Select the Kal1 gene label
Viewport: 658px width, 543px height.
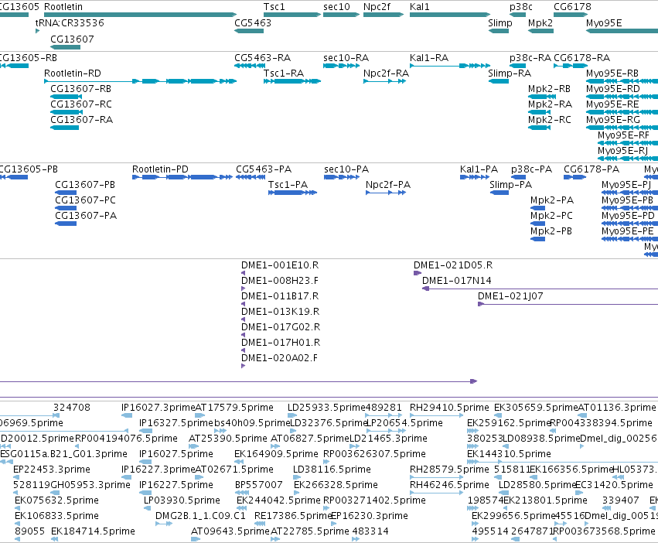pyautogui.click(x=420, y=7)
